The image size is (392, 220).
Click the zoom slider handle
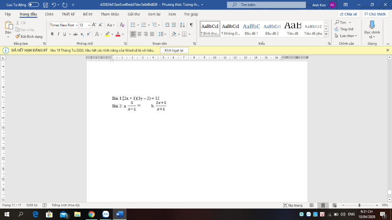[359, 205]
